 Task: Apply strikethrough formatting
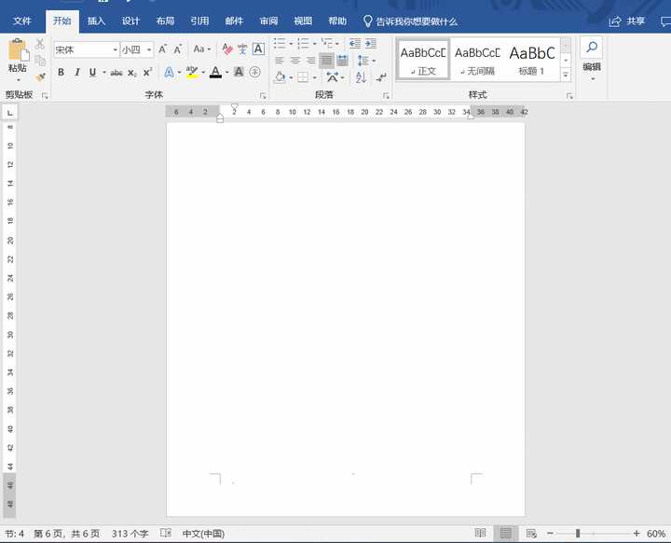(116, 73)
